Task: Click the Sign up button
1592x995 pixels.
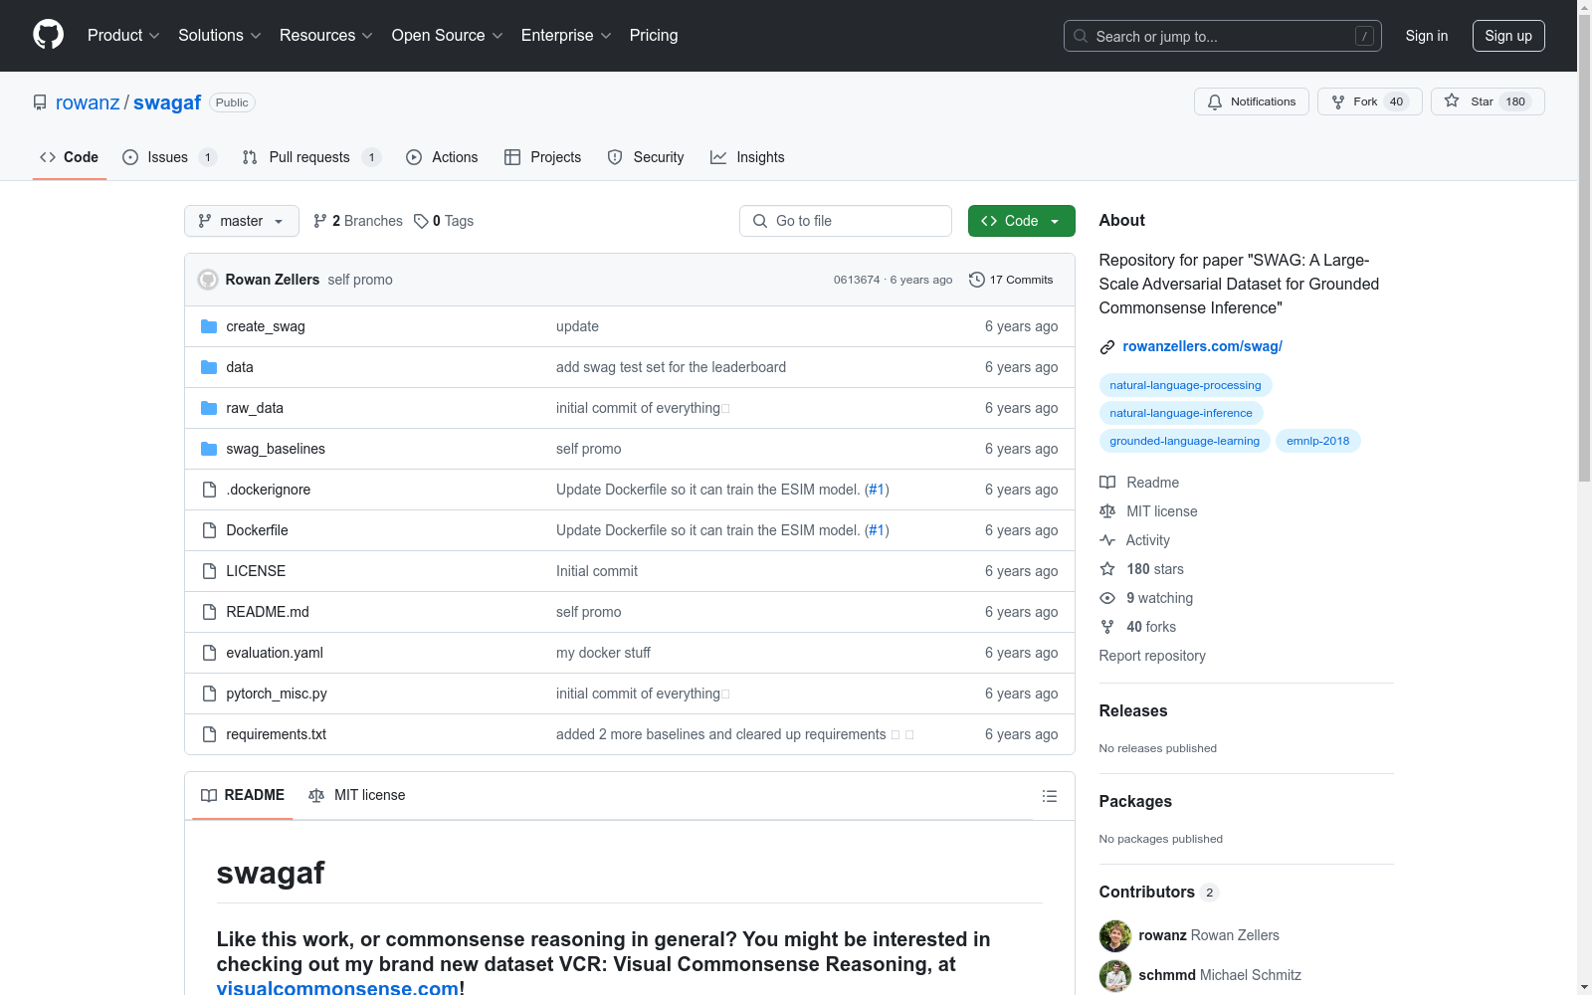Action: point(1508,36)
